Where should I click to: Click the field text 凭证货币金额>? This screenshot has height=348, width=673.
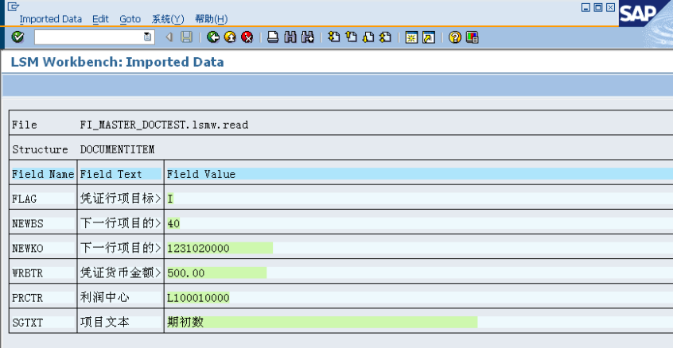click(120, 273)
